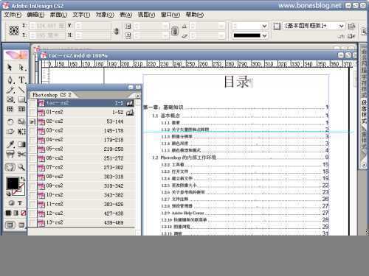Image resolution: width=369 pixels, height=276 pixels.
Task: Open the 文字(T) menu
Action: click(x=81, y=15)
